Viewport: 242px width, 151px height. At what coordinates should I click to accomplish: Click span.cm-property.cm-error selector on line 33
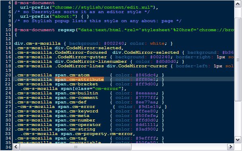coord(96,134)
